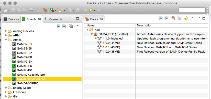The width and height of the screenshot is (211, 99).
Task: Collapse all in the Boards view
Action: click(64, 26)
